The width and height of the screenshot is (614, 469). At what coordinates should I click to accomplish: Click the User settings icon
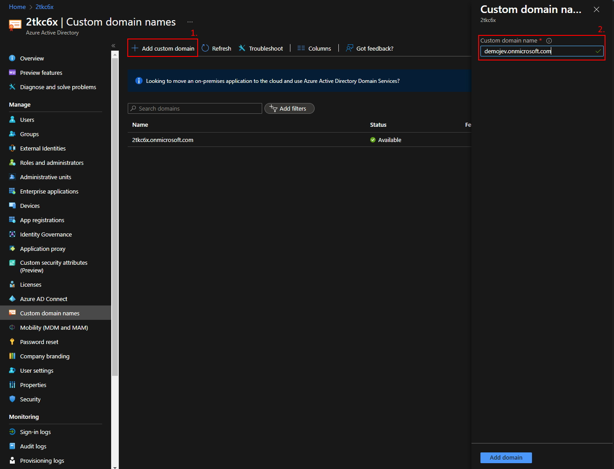(12, 370)
